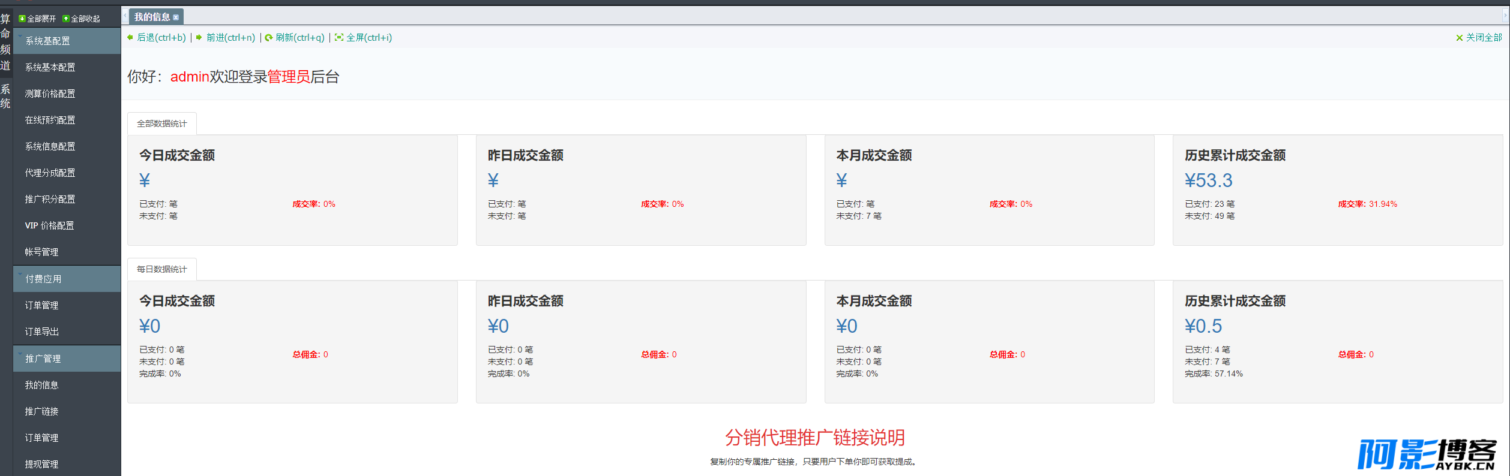
Task: Click 本月成交金额 heading under 每日数据统计
Action: [874, 301]
